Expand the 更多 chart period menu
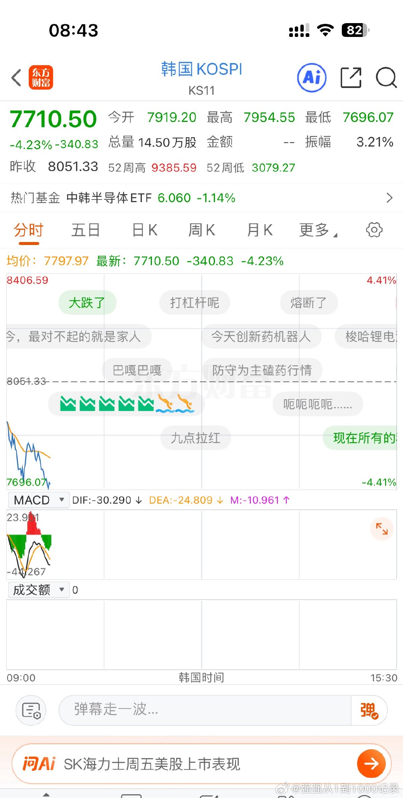This screenshot has height=798, width=403. click(318, 230)
